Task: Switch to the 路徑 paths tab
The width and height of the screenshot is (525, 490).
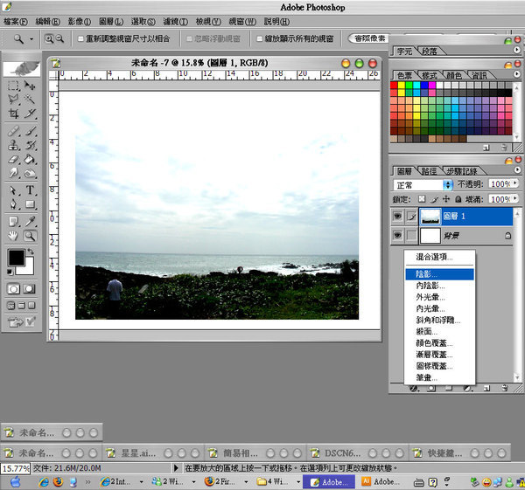Action: [x=430, y=171]
